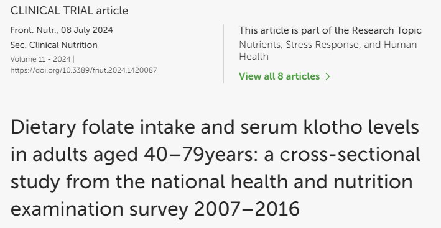Follow the doi.org/10.3389/fnut.2024.1420087 link

click(83, 70)
